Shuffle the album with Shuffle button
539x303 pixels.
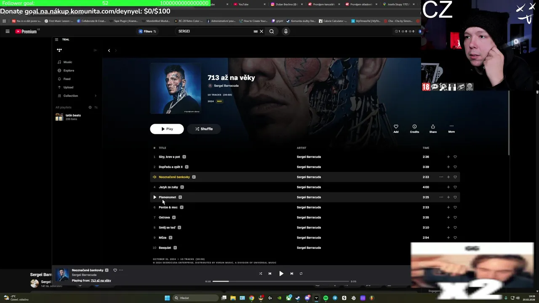(x=204, y=129)
